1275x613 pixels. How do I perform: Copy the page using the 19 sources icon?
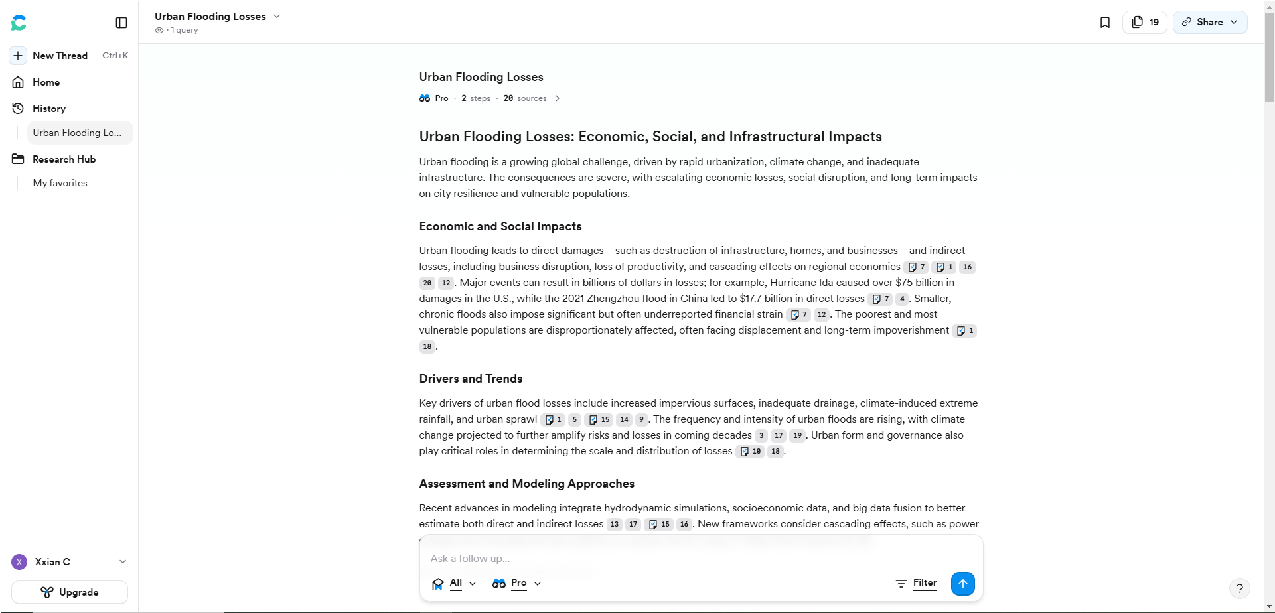[x=1144, y=22]
